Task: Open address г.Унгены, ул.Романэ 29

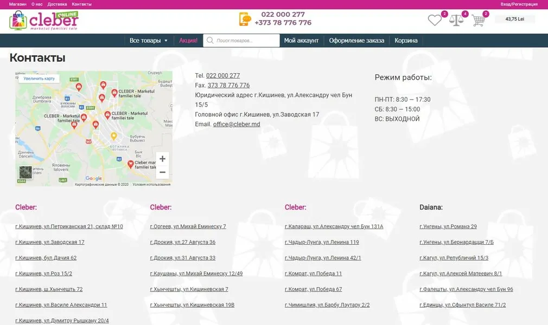Action: coord(448,226)
